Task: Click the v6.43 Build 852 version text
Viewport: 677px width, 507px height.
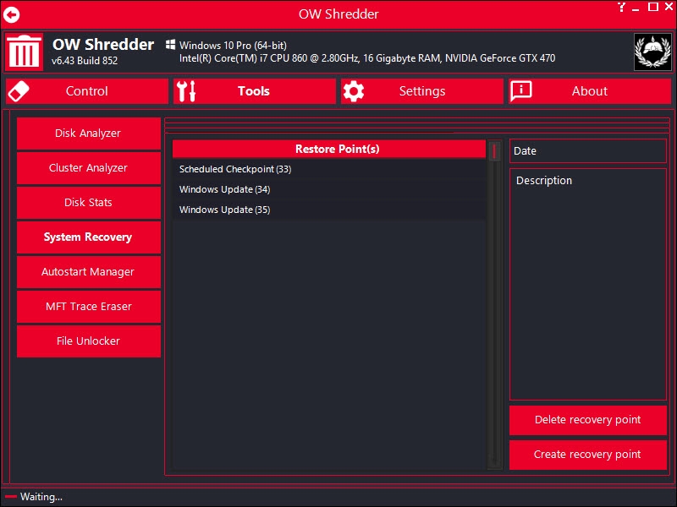Action: [x=85, y=61]
